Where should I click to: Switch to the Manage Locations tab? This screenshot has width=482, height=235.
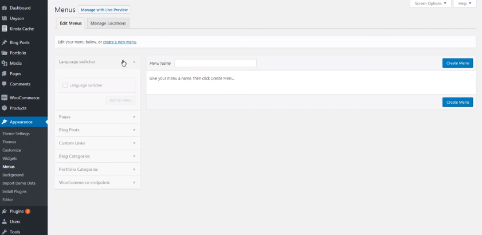(x=108, y=23)
